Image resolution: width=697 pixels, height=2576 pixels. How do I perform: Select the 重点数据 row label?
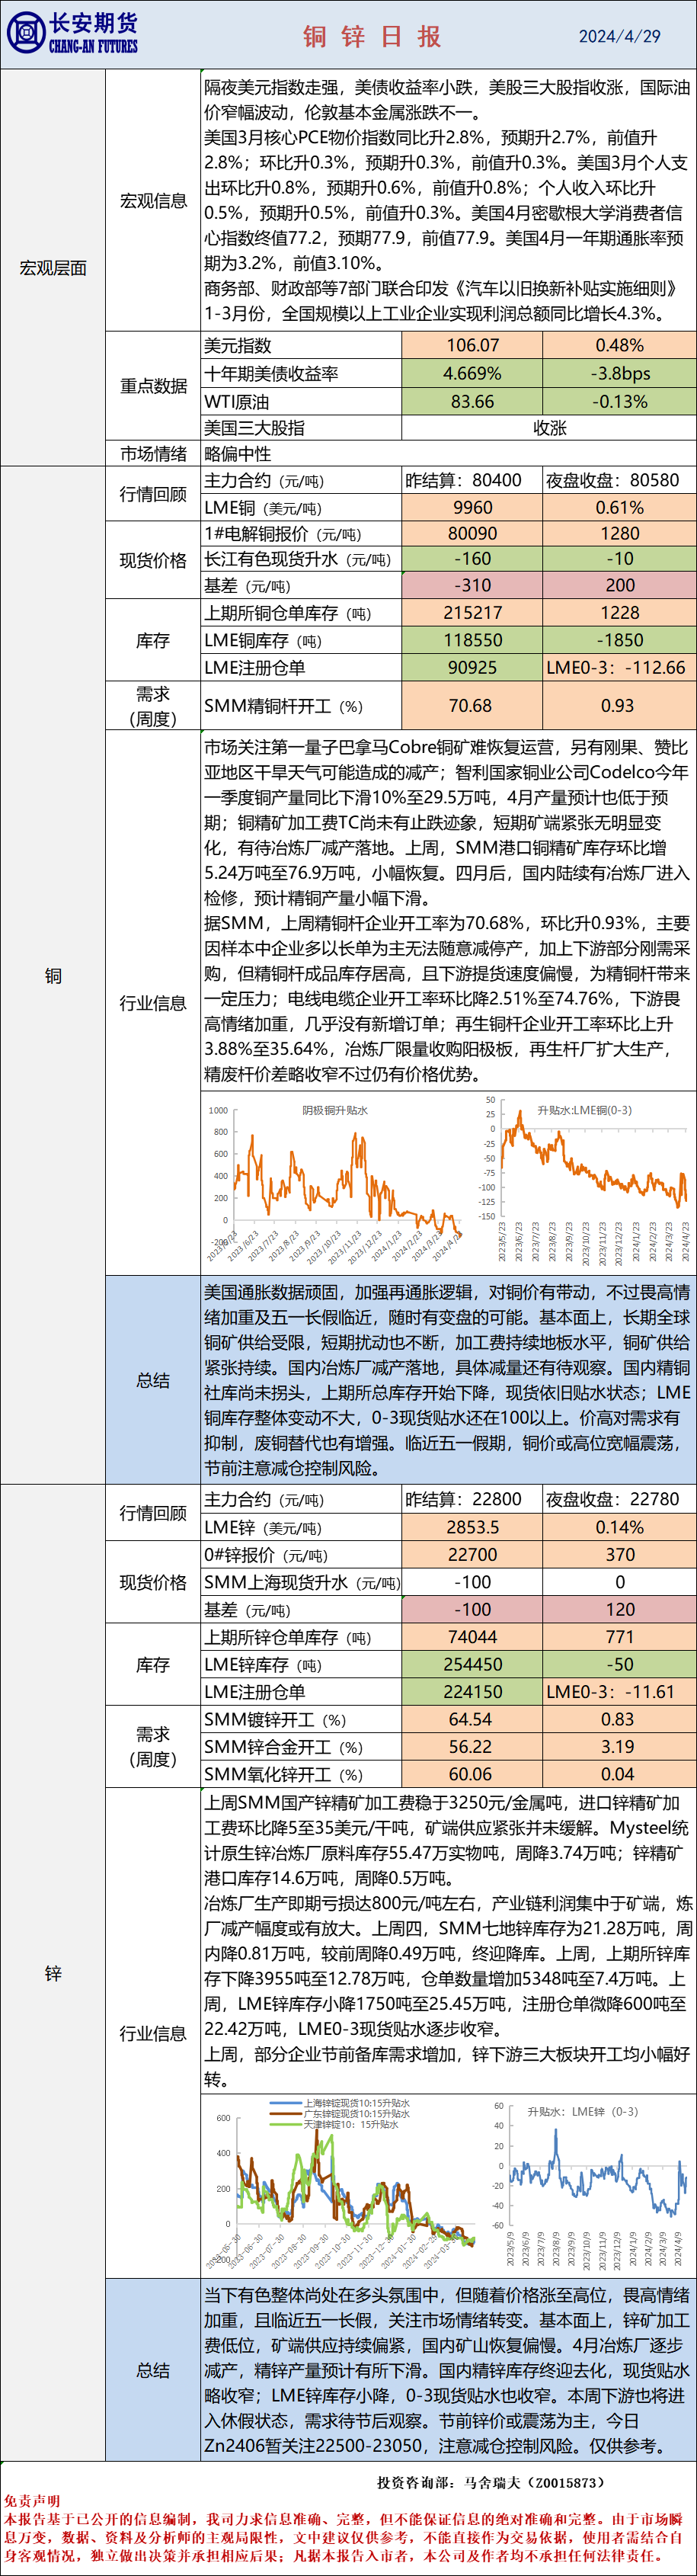[x=153, y=386]
